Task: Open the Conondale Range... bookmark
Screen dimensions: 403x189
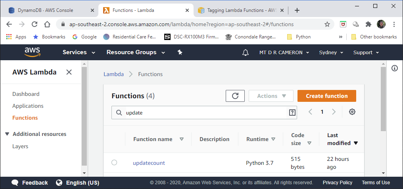Action: coord(251,37)
